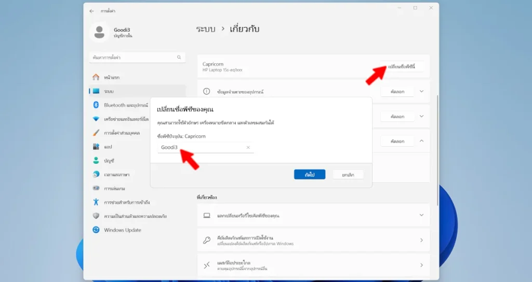Open Bluetooth และอุปกรณ์ settings icon
This screenshot has height=282, width=532.
pos(96,105)
